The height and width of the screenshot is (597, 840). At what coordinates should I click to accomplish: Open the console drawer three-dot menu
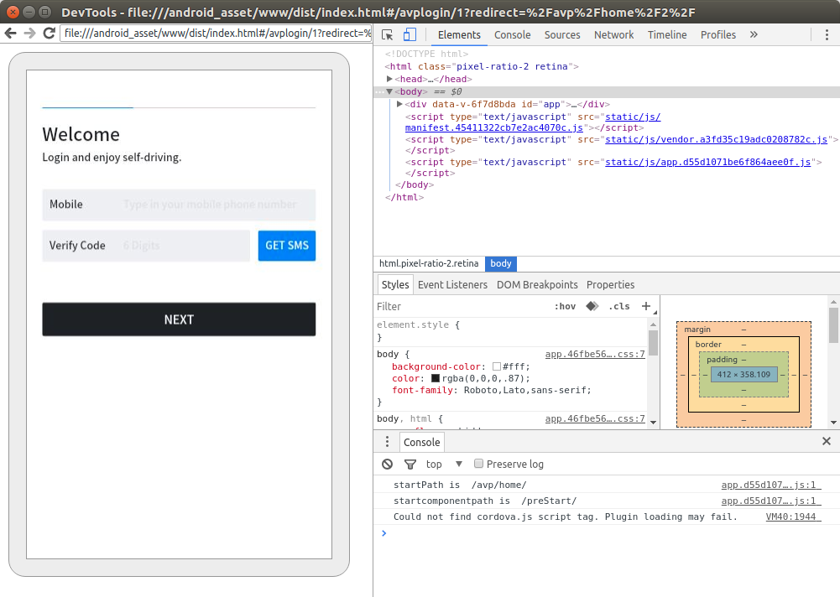(388, 442)
